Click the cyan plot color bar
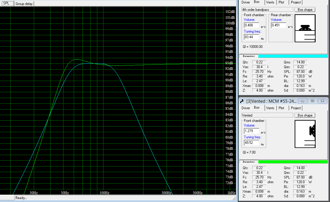Screen dimensions: 330x202 [293, 56]
